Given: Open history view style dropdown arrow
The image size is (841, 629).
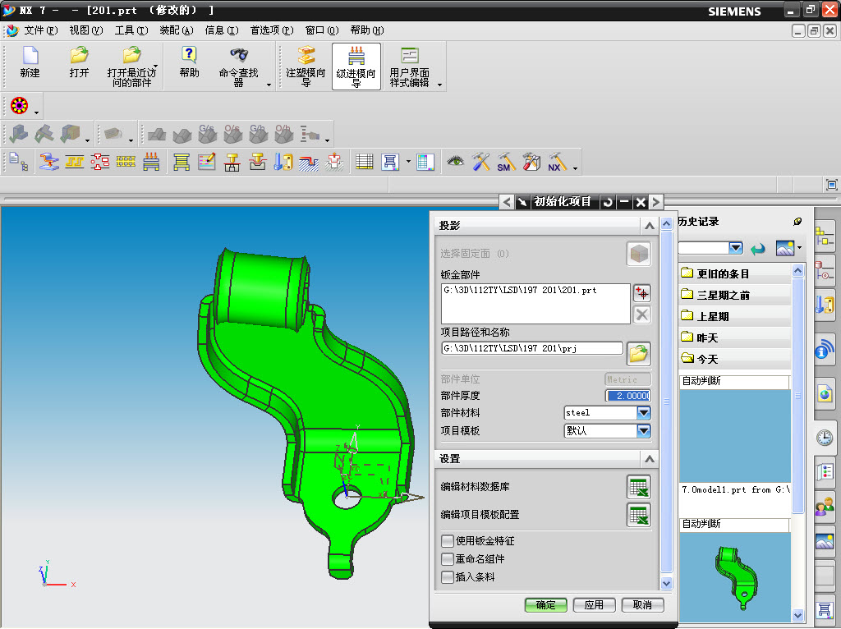Looking at the screenshot, I should [x=799, y=248].
